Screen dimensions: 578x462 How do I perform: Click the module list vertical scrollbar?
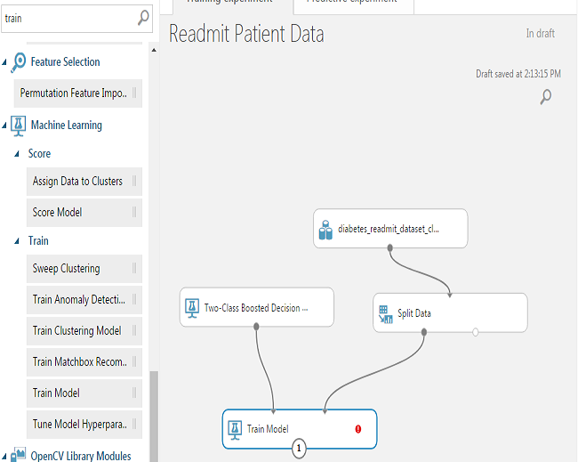click(x=153, y=409)
